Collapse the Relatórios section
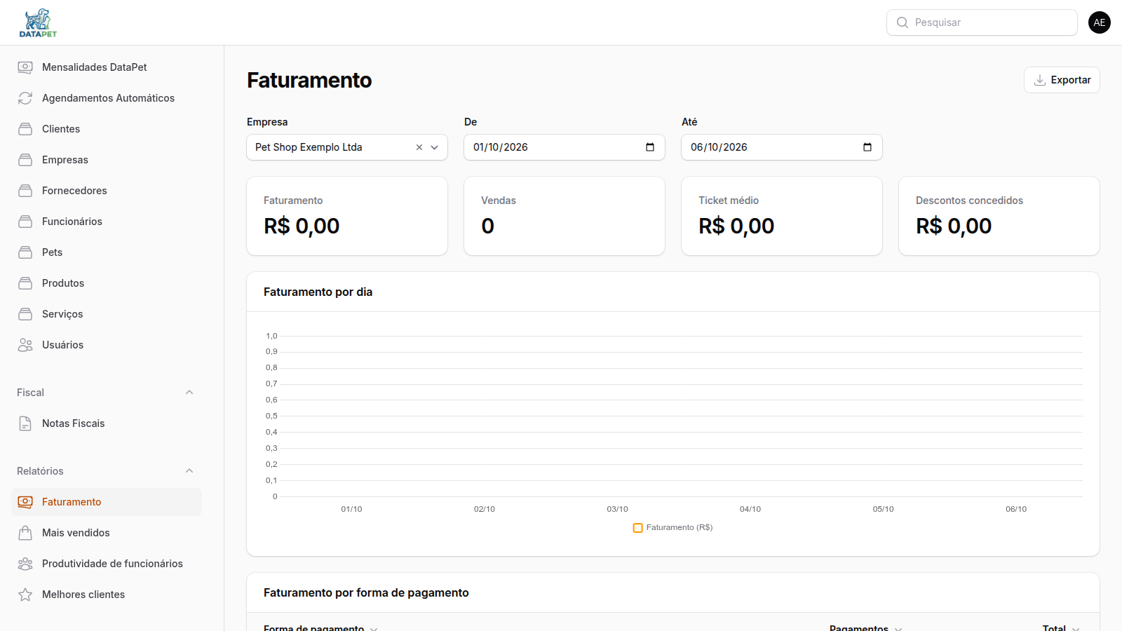Viewport: 1122px width, 631px height. coord(189,471)
